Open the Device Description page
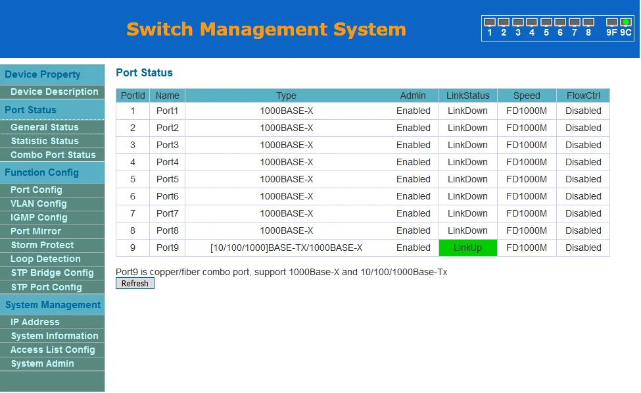Image resolution: width=641 pixels, height=393 pixels. click(x=54, y=92)
